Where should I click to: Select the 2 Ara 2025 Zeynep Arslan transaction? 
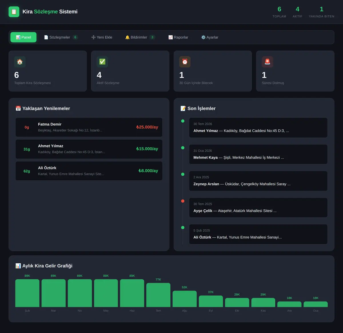[258, 181]
